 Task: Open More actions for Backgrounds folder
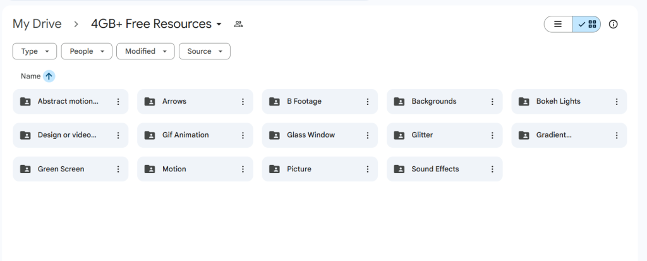click(492, 102)
